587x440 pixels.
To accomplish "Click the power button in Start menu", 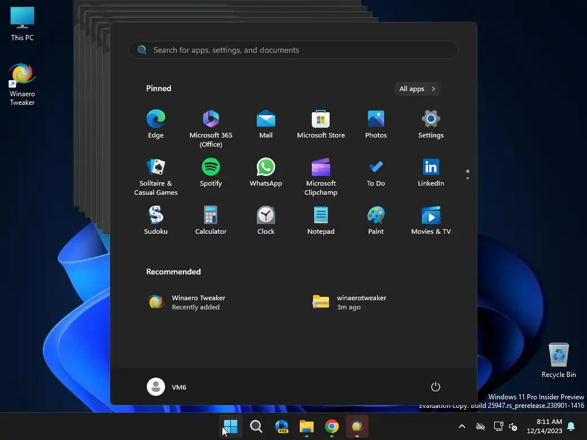I will click(436, 387).
